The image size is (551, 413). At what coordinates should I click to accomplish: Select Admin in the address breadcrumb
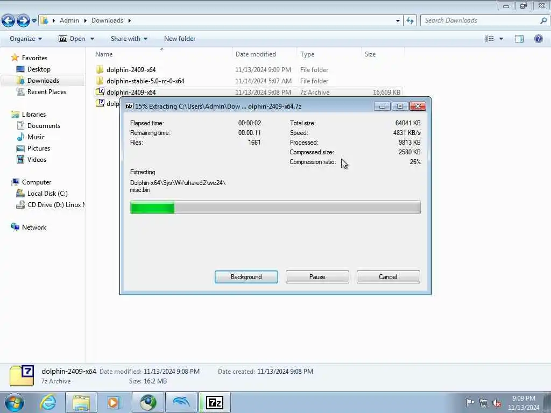69,20
